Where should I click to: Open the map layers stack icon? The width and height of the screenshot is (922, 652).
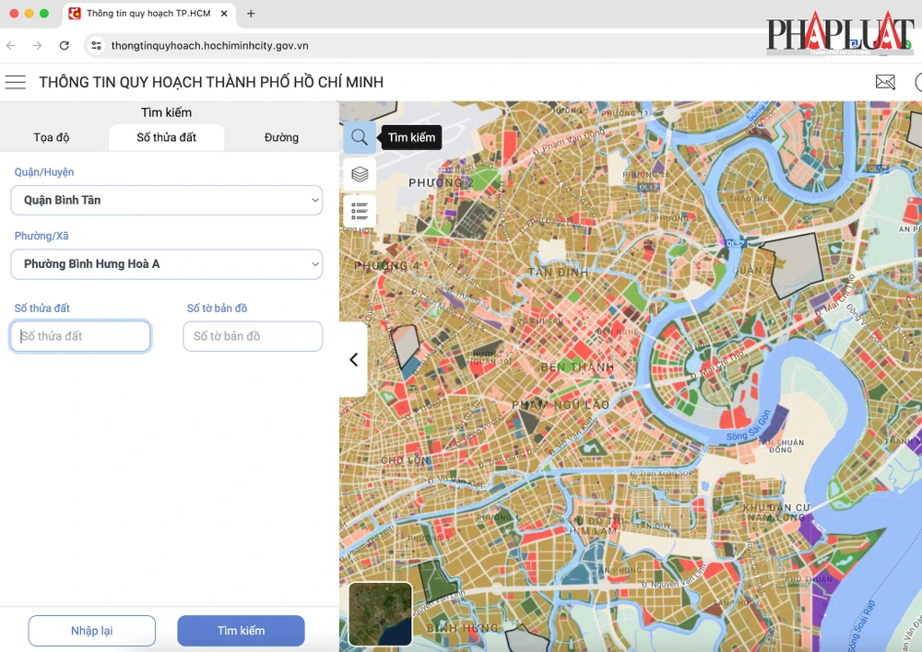click(360, 174)
